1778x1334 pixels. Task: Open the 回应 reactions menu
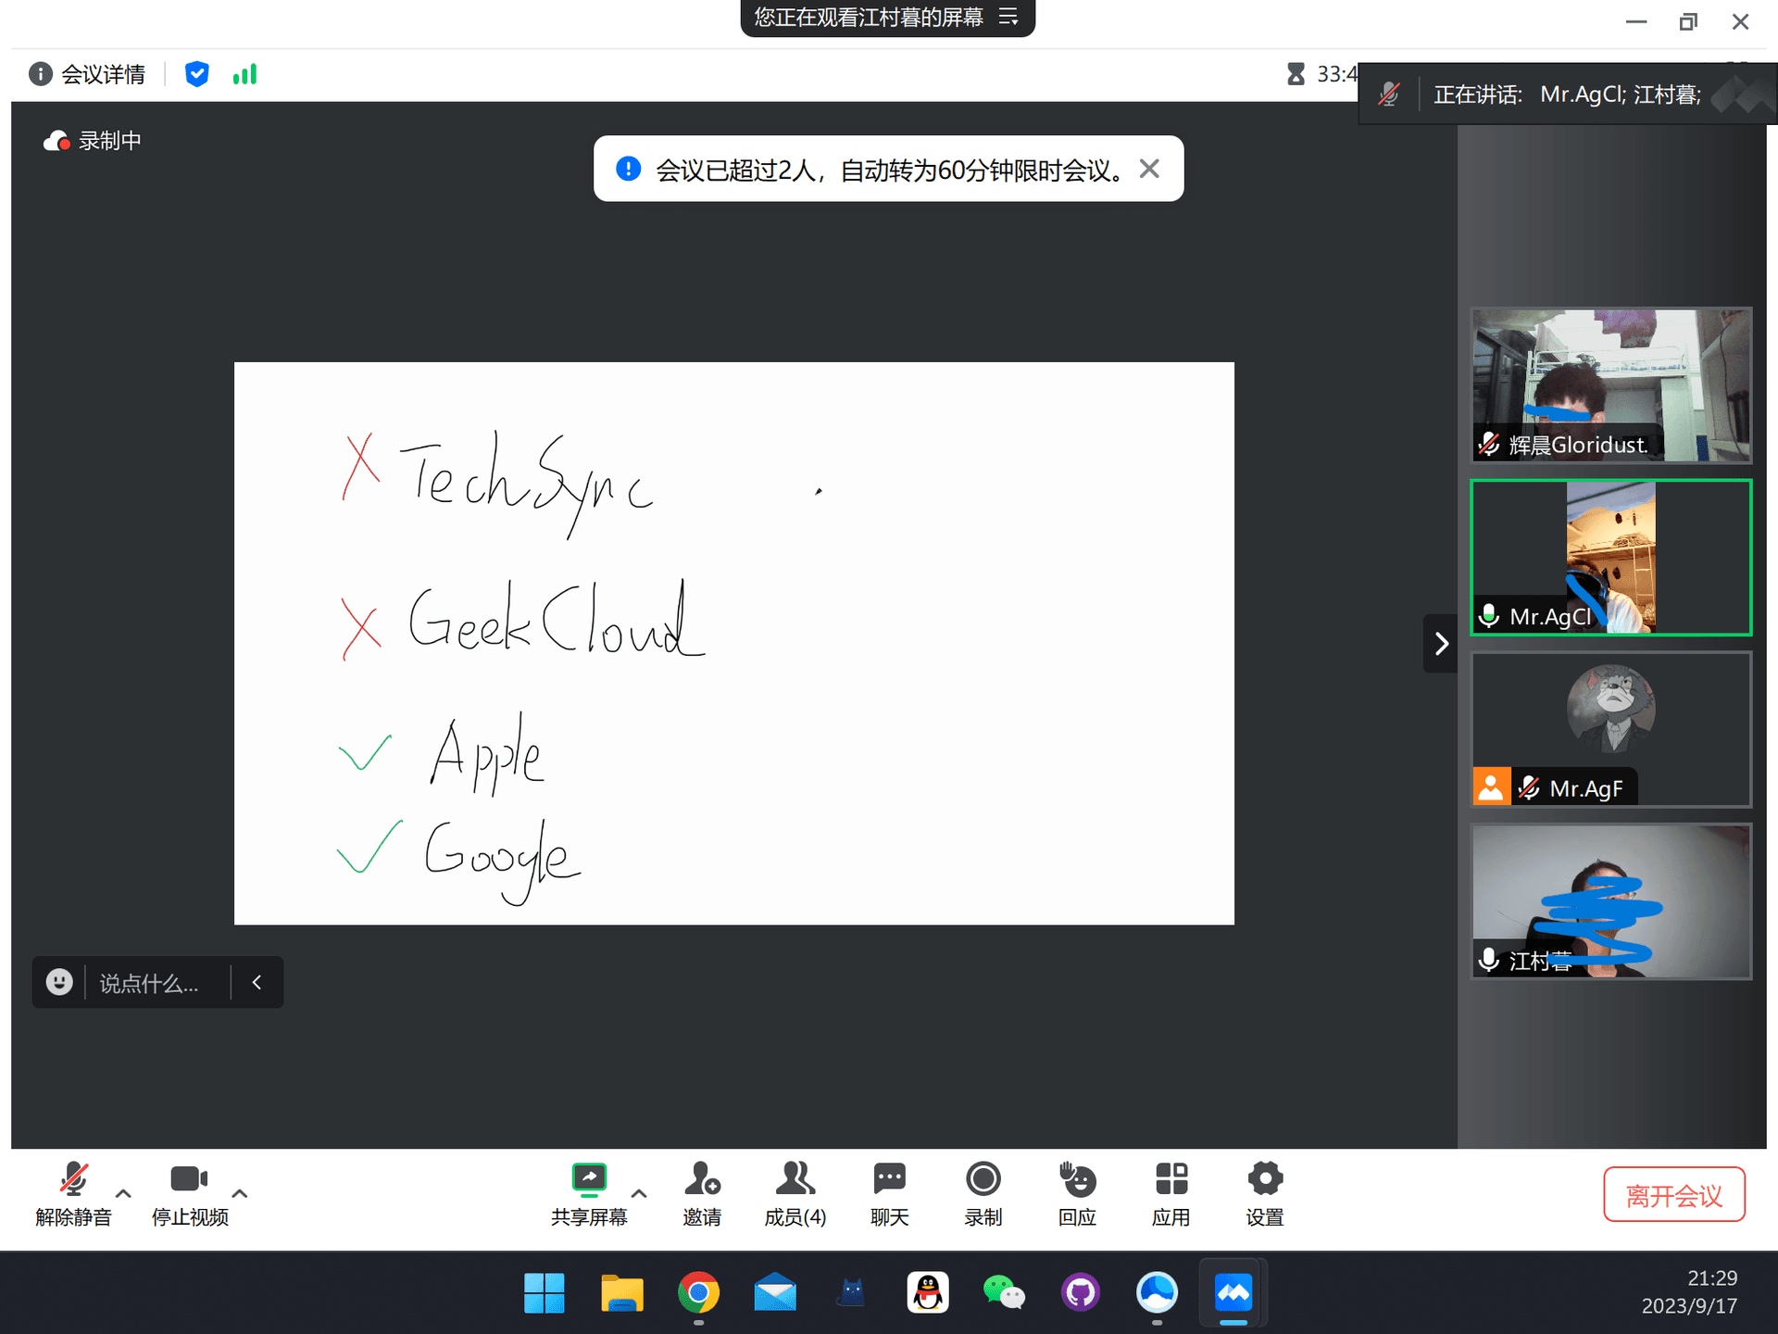[1077, 1195]
